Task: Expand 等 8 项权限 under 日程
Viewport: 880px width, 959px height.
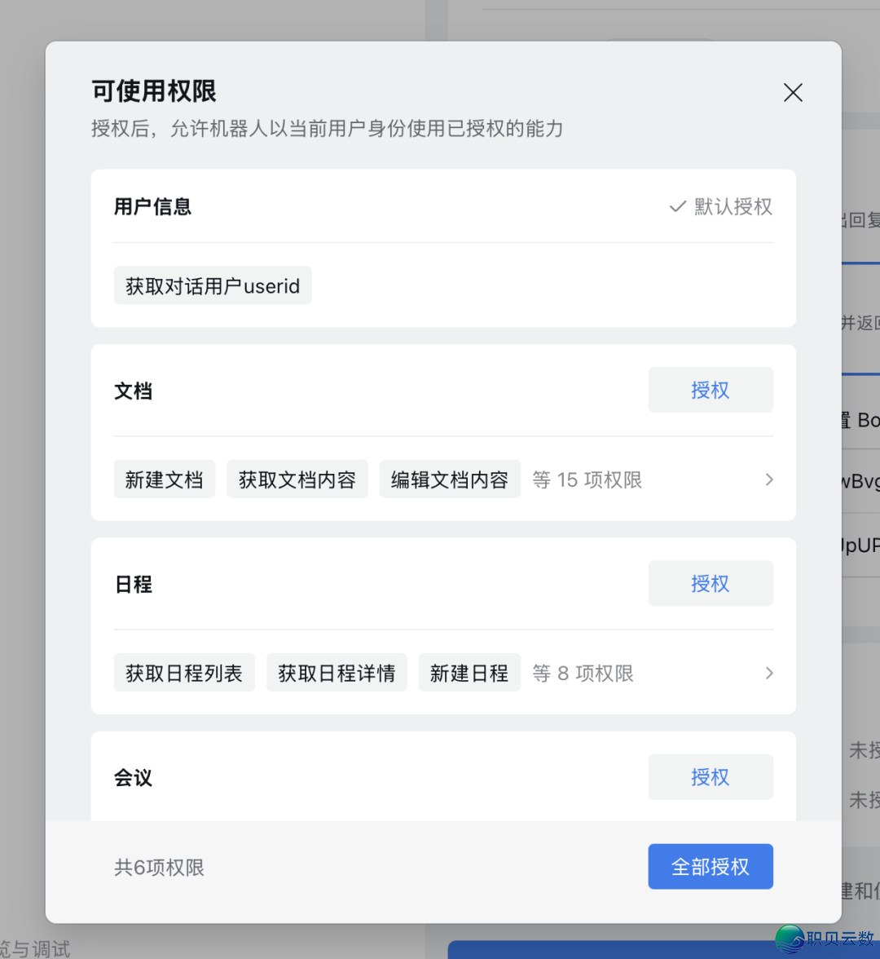Action: point(582,673)
